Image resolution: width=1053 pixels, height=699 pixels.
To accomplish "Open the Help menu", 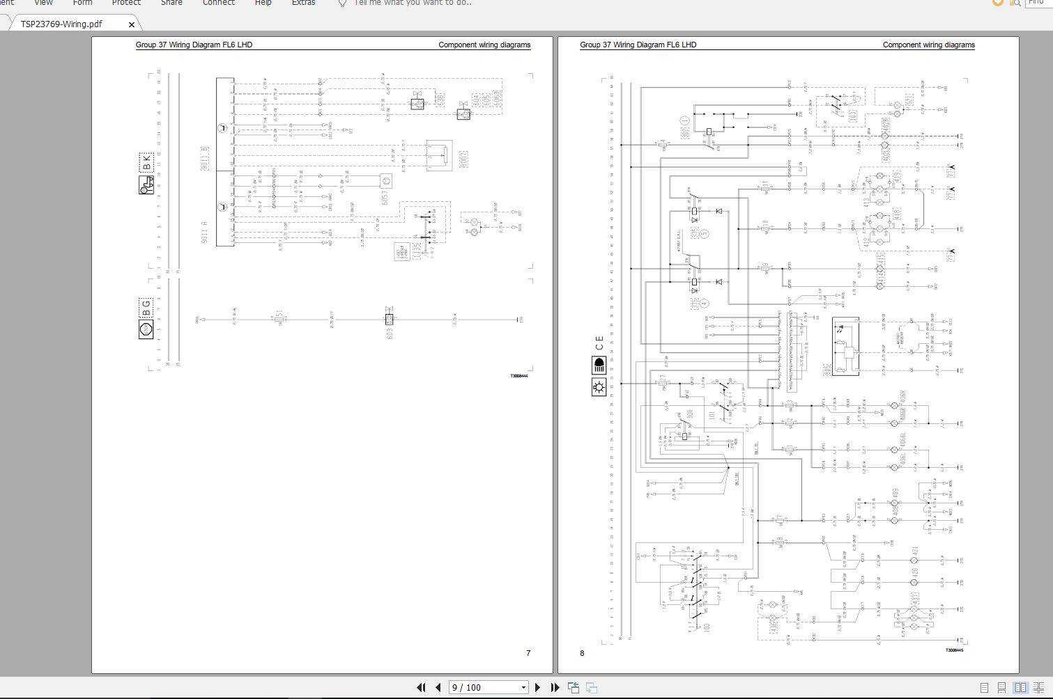I will tap(263, 3).
